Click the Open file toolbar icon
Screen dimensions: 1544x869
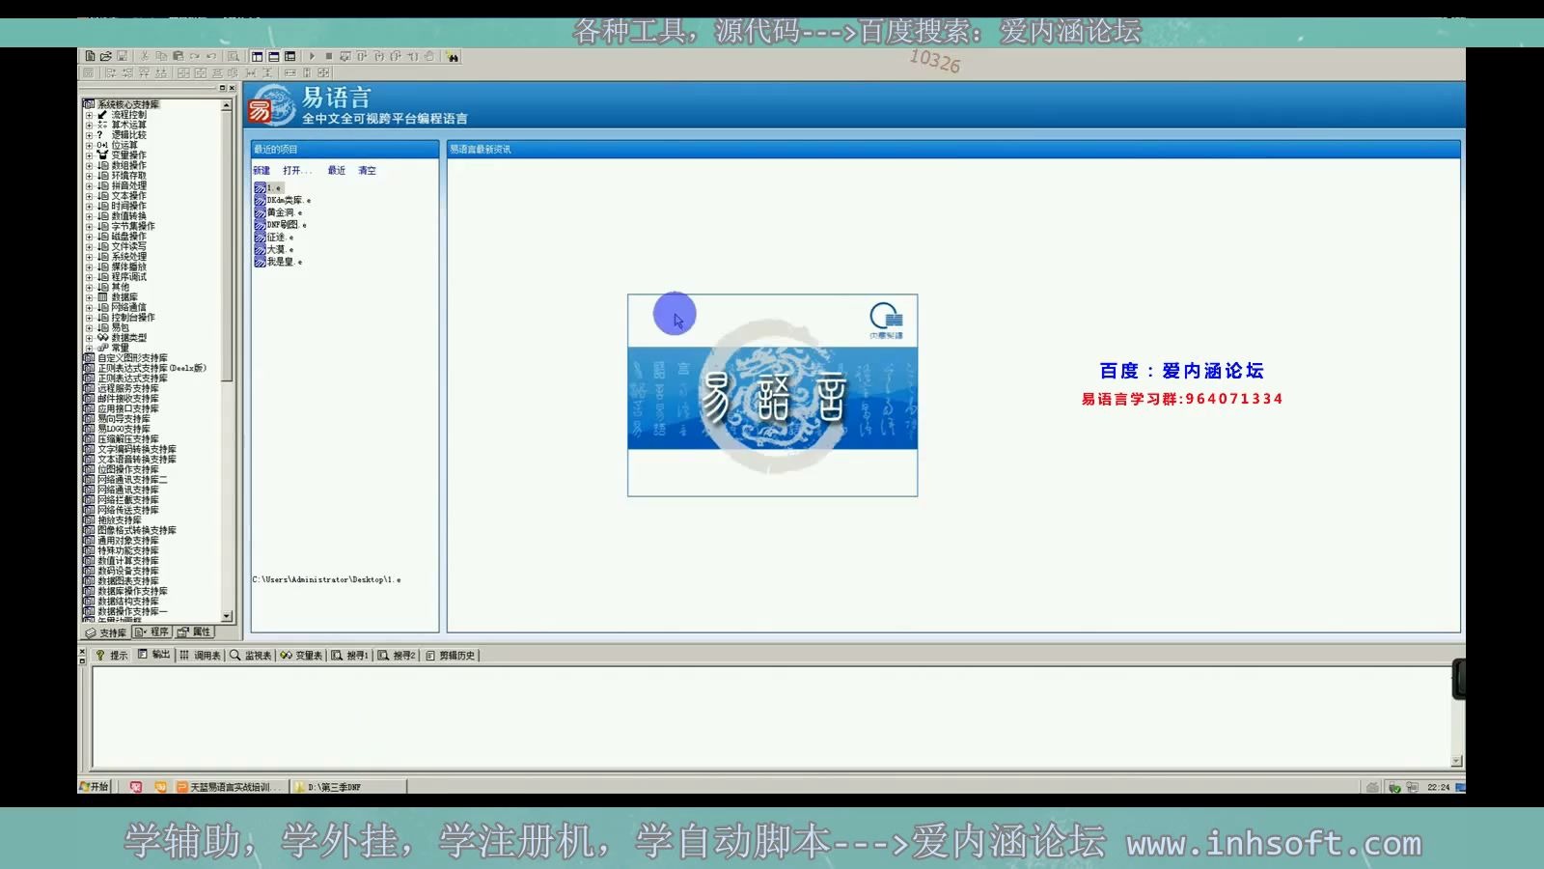coord(105,57)
